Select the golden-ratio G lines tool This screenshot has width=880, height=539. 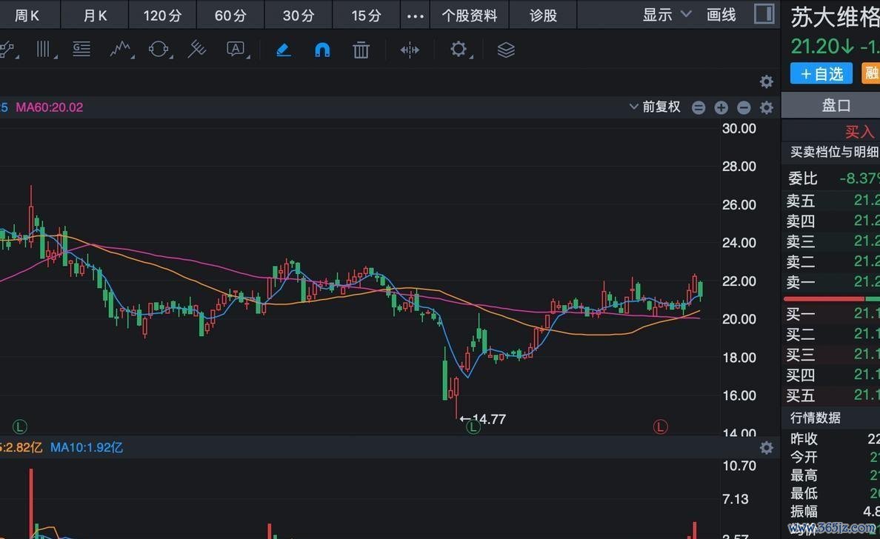[x=82, y=50]
